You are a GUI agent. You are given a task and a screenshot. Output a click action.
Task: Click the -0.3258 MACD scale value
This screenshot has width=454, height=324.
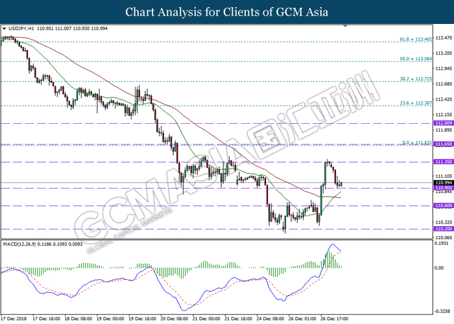click(x=442, y=312)
